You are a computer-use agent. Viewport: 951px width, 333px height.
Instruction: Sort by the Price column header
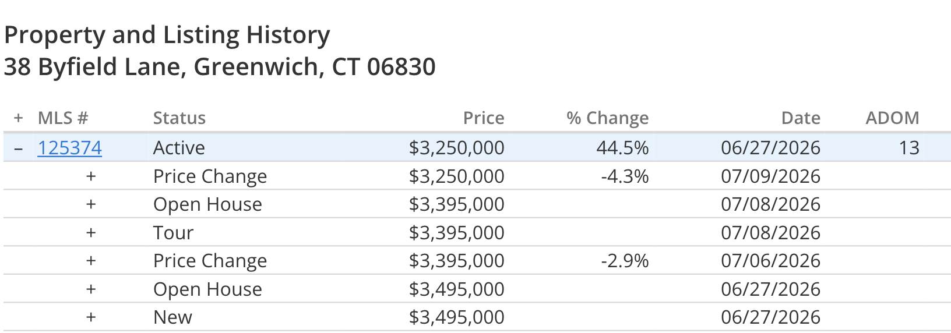484,118
